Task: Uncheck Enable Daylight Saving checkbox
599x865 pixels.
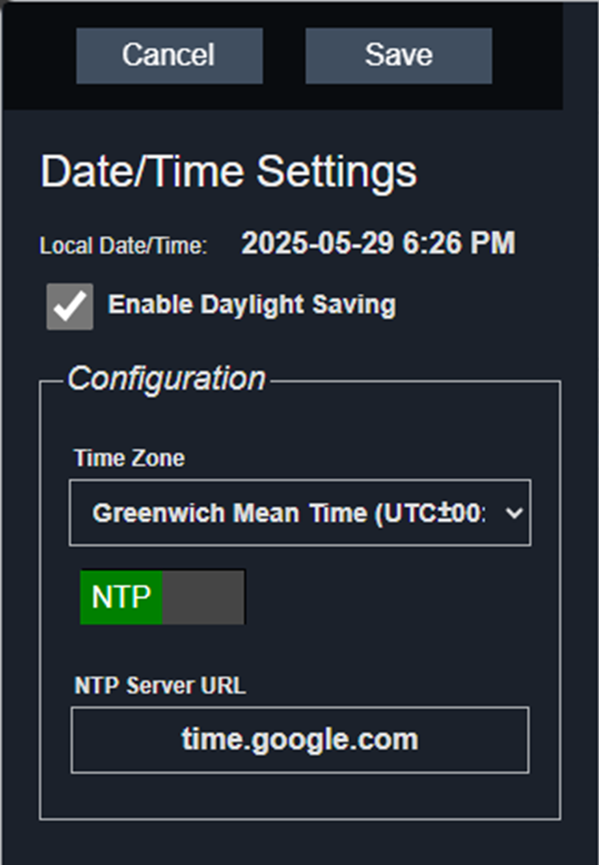Action: [70, 306]
